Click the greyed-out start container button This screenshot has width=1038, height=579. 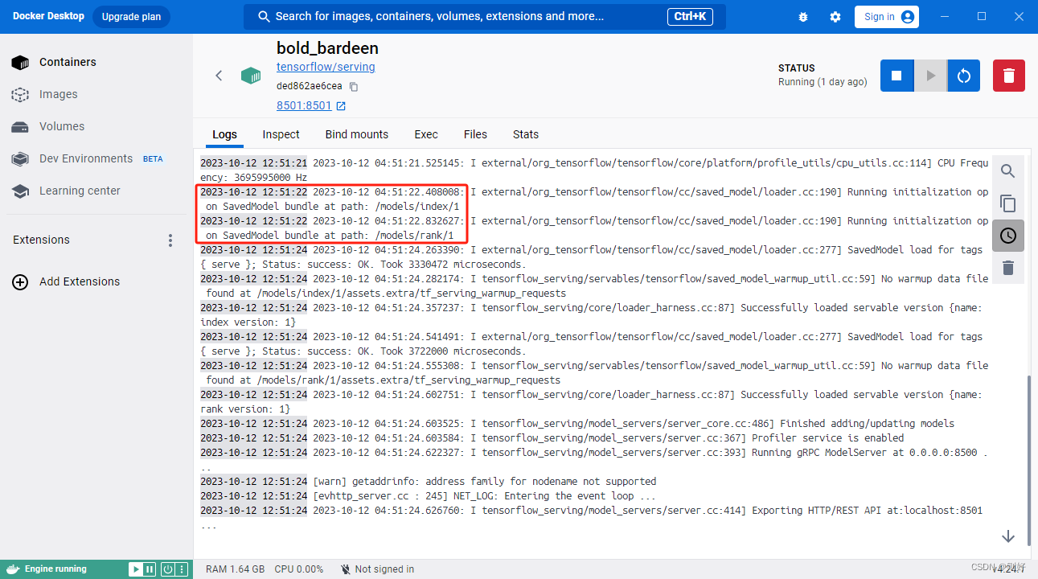[930, 76]
